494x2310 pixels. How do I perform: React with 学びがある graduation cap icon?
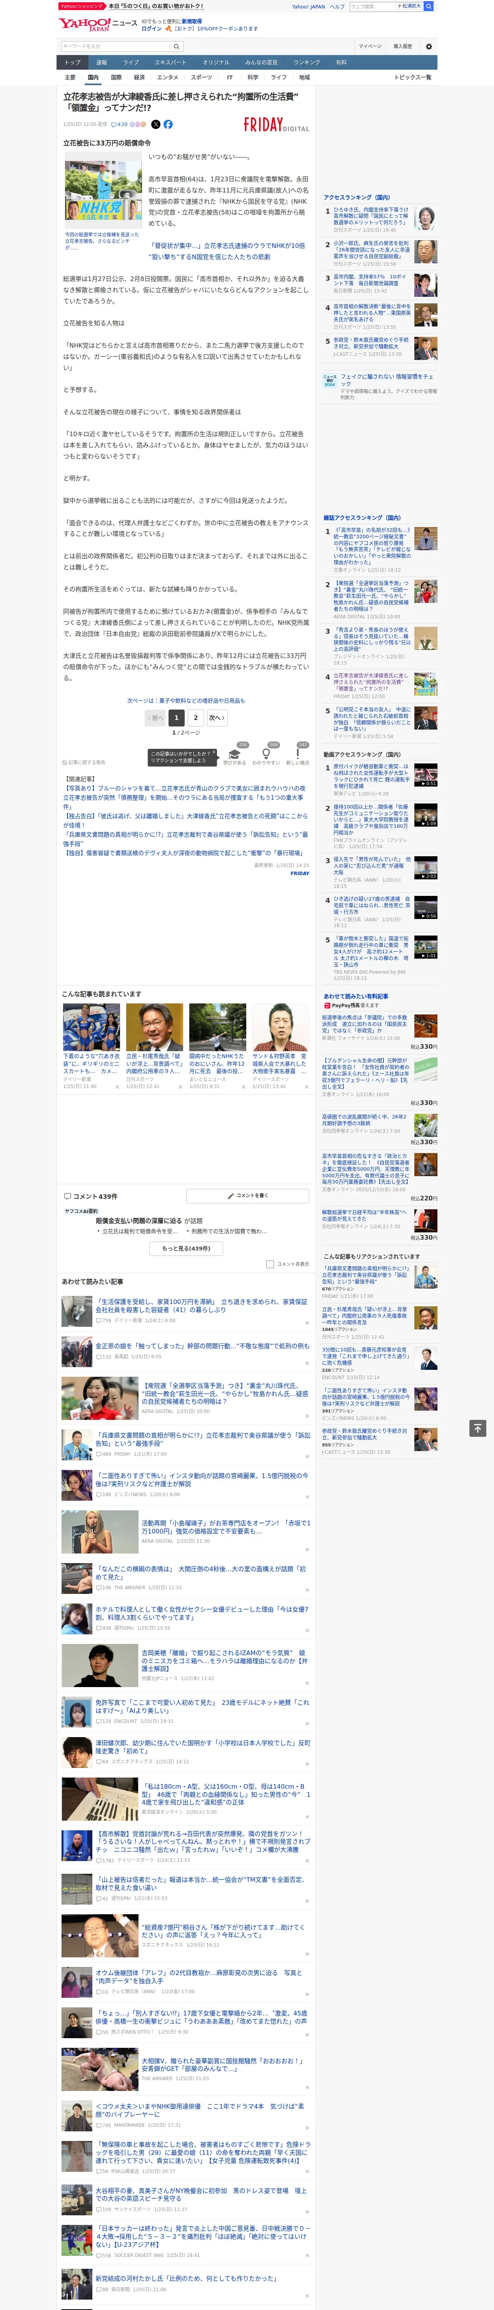pyautogui.click(x=234, y=755)
